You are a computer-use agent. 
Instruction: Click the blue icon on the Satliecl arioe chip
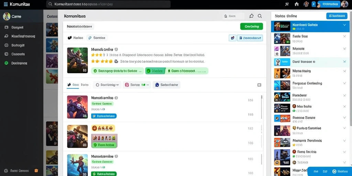tap(157, 85)
